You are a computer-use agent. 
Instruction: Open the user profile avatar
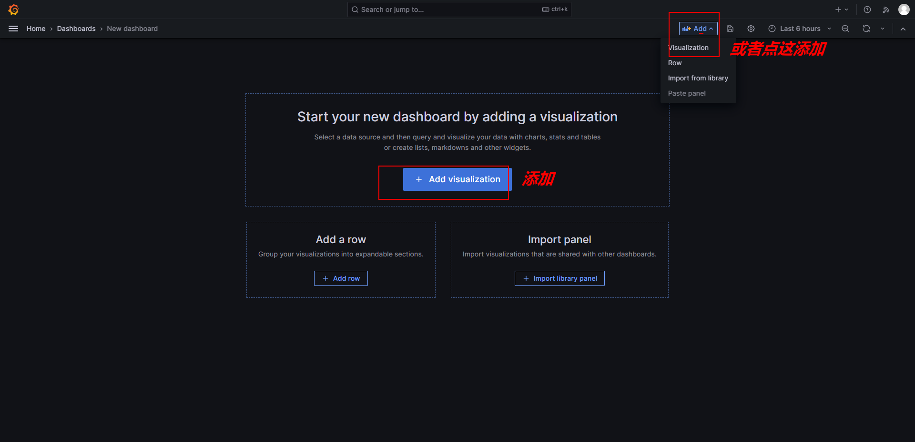coord(904,10)
